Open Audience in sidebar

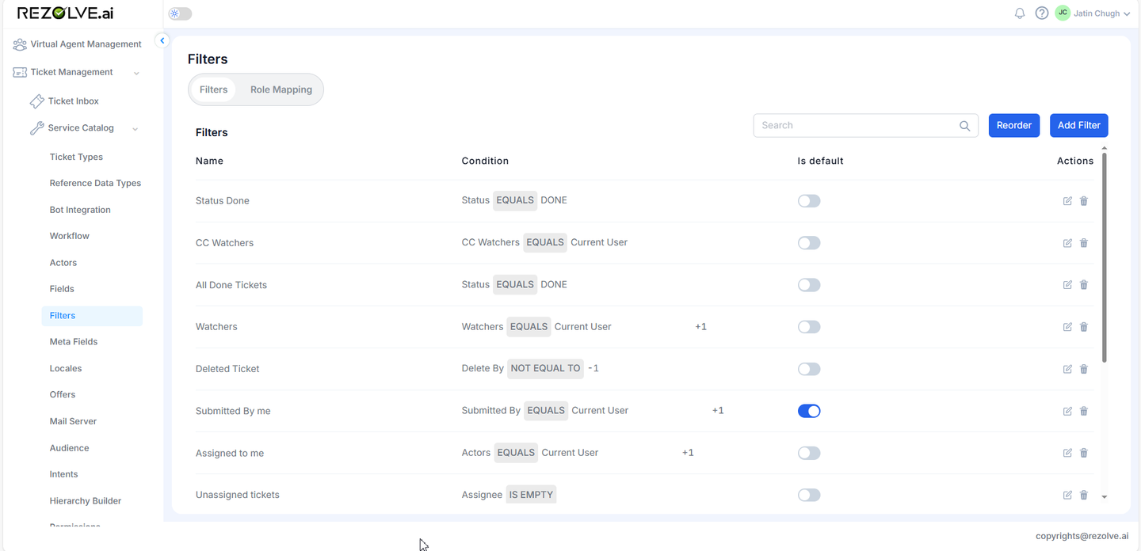(69, 448)
